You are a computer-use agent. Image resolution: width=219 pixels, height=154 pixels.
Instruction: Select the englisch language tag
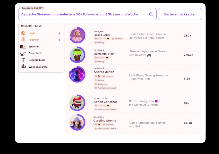(108, 125)
